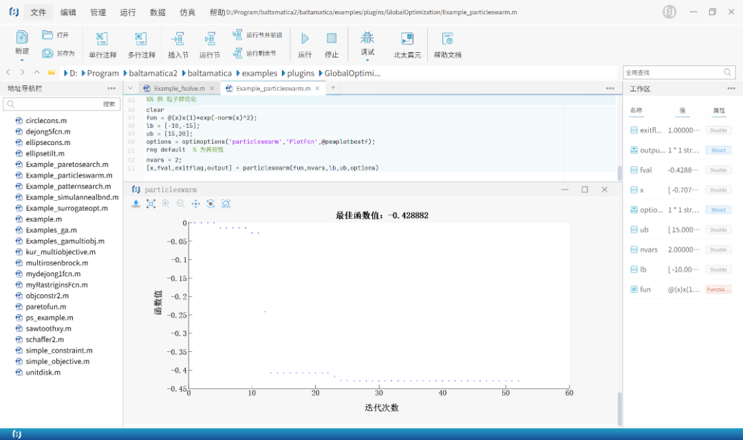Open the editor tab list chevron
743x440 pixels.
pyautogui.click(x=129, y=88)
